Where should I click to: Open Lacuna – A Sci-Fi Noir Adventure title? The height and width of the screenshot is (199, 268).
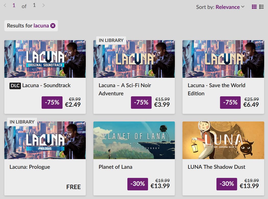[125, 89]
